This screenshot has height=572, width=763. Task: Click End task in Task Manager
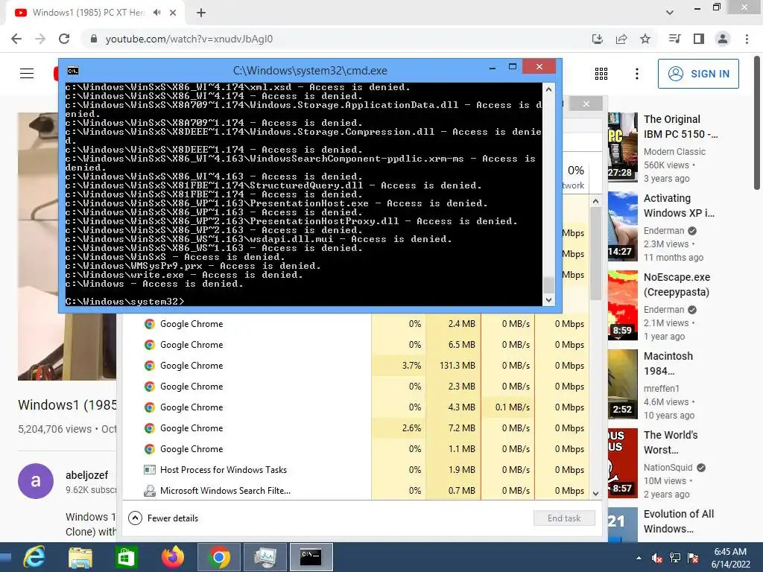(564, 518)
